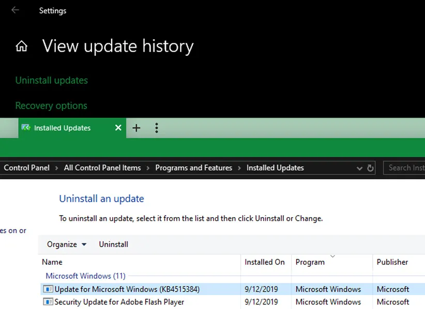Go to All Control Panel Items breadcrumb
The image size is (425, 309).
click(102, 168)
